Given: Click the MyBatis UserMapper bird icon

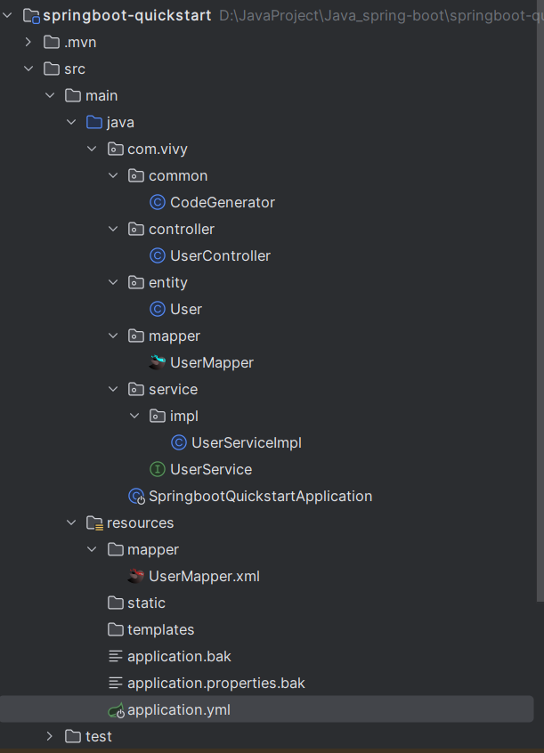Looking at the screenshot, I should [x=158, y=362].
